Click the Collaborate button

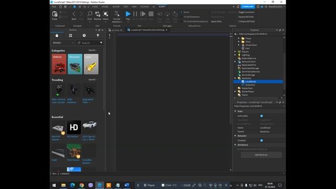pyautogui.click(x=248, y=7)
